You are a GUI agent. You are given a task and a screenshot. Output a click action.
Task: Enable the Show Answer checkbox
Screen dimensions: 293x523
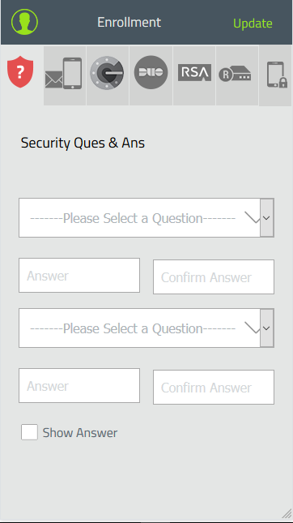(x=29, y=433)
